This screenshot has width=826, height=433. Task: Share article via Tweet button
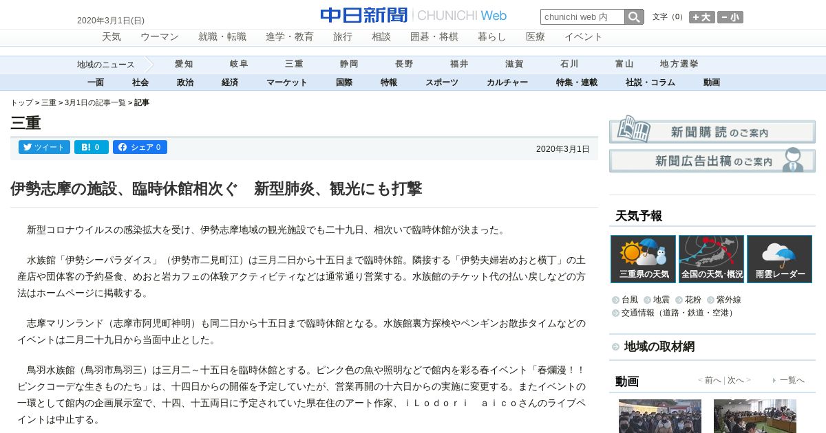[x=44, y=147]
